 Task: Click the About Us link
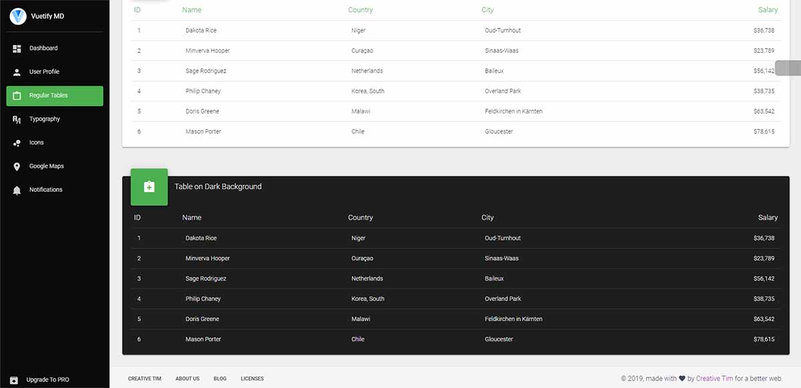[188, 378]
